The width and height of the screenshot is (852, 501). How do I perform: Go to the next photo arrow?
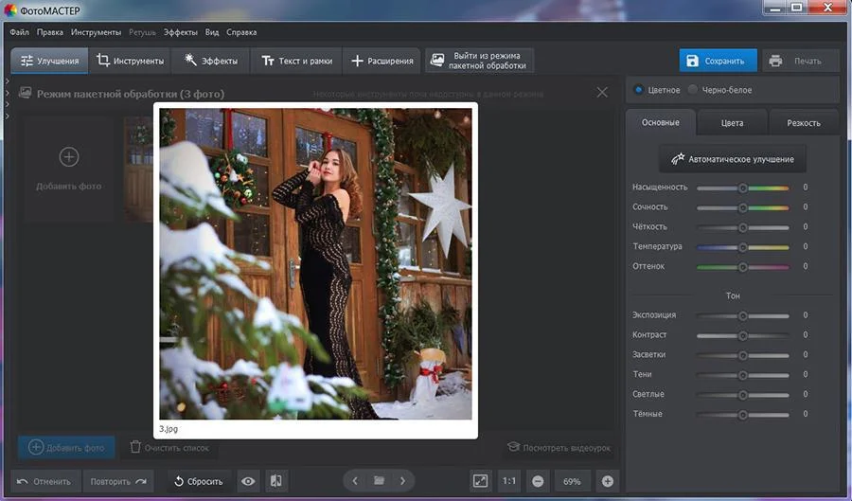click(402, 481)
